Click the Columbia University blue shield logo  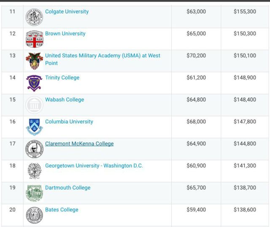34,127
